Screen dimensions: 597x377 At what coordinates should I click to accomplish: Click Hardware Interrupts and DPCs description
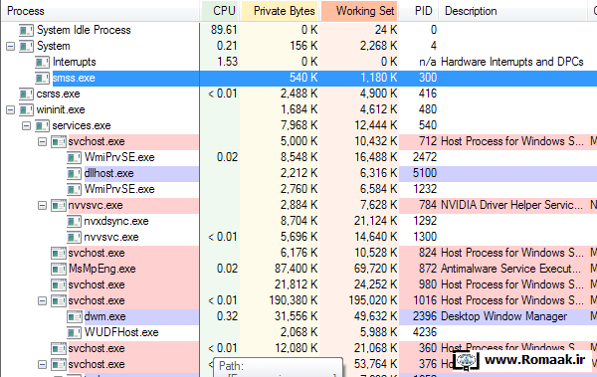coord(512,62)
